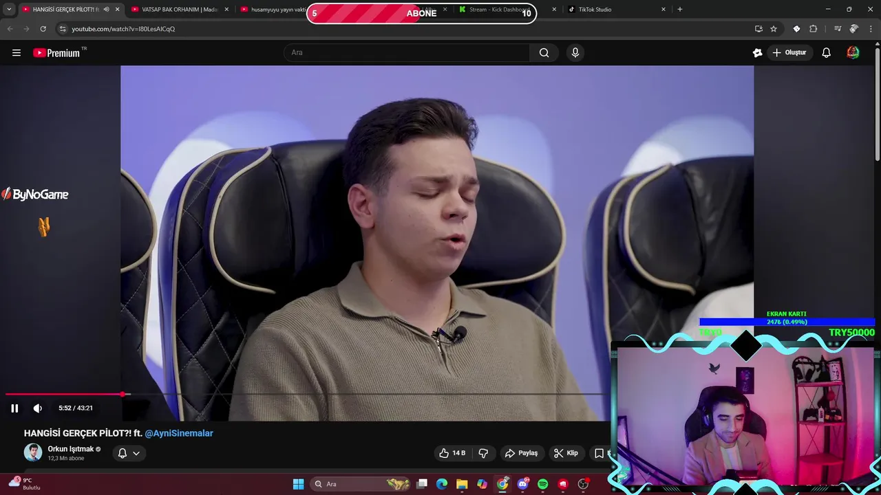Mute the playing tab via speaker icon
The height and width of the screenshot is (495, 881).
point(106,10)
